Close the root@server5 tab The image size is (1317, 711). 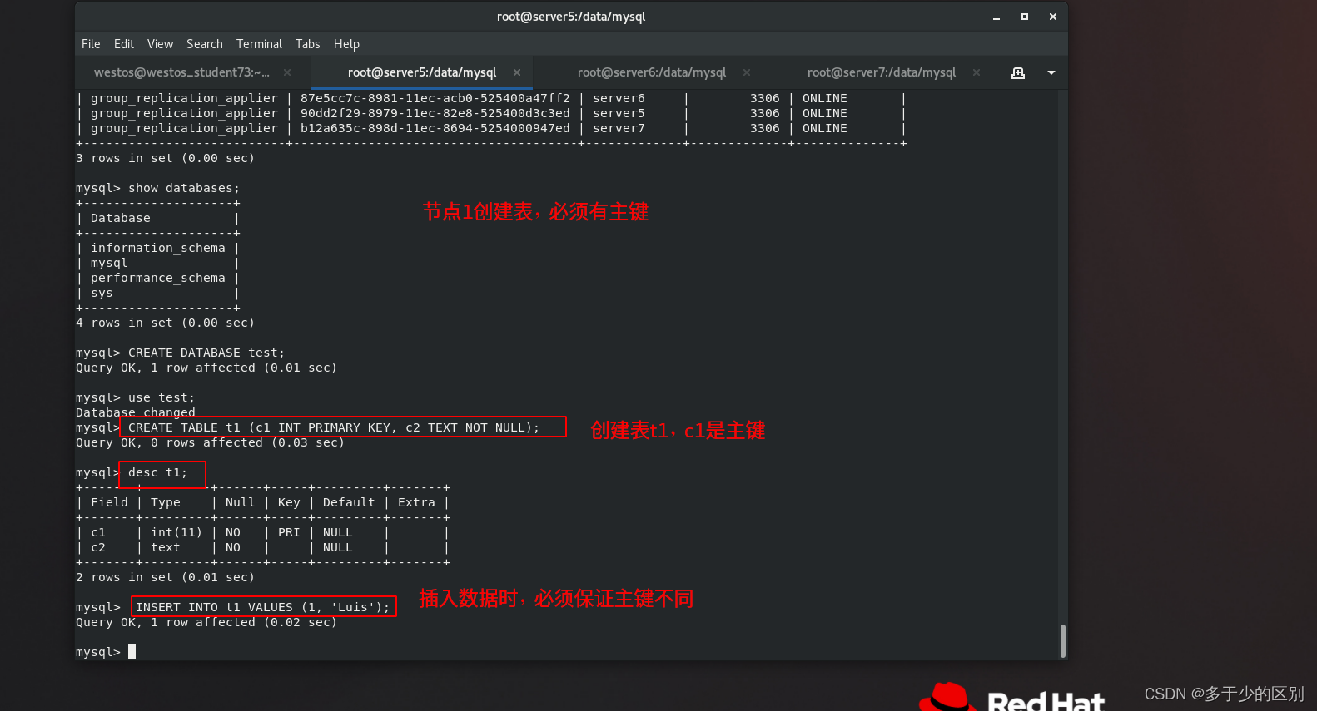pos(517,72)
